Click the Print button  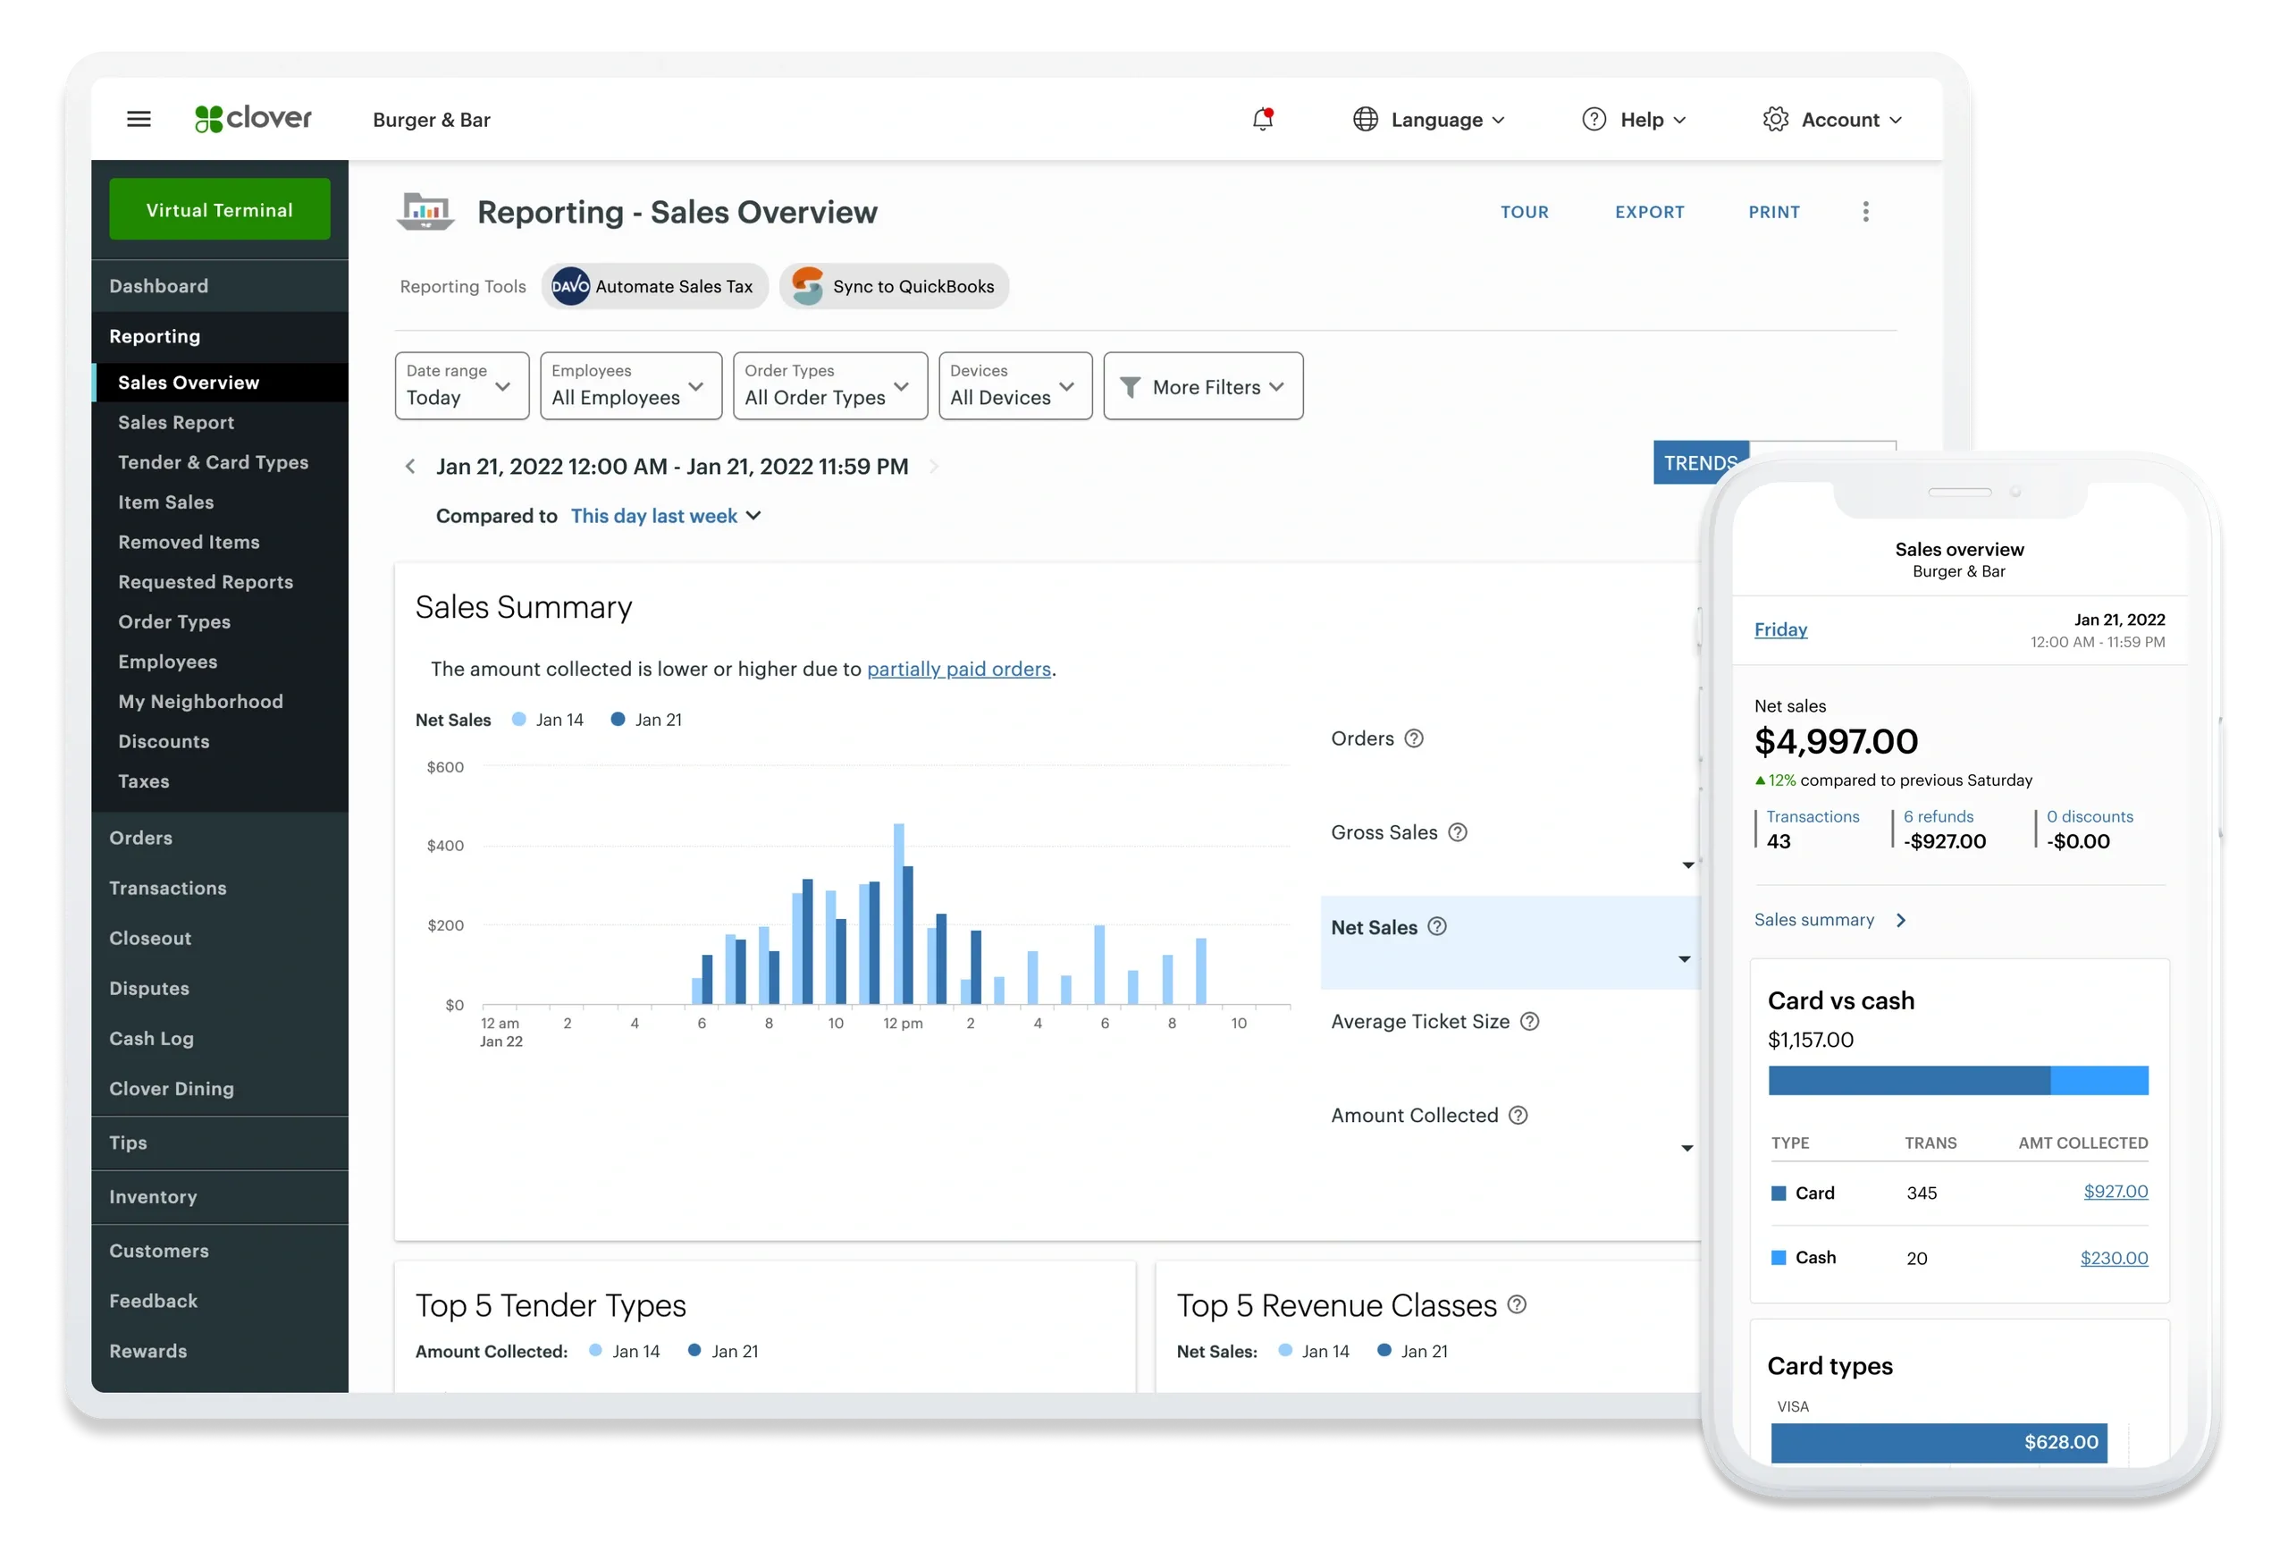pyautogui.click(x=1772, y=211)
